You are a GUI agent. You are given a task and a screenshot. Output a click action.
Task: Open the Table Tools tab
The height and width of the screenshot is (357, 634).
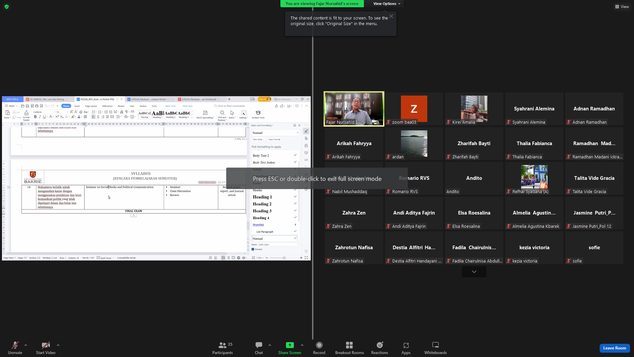coord(170,106)
